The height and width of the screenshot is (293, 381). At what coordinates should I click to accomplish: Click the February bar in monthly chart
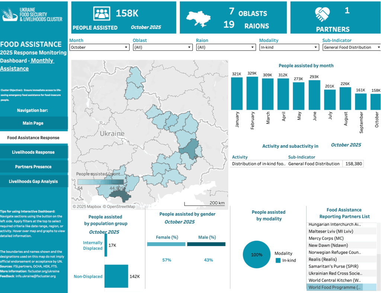[x=252, y=93]
